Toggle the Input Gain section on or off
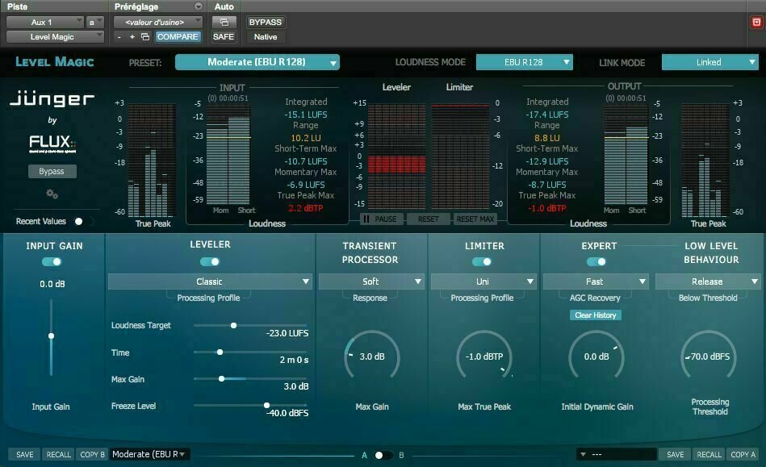 click(51, 261)
